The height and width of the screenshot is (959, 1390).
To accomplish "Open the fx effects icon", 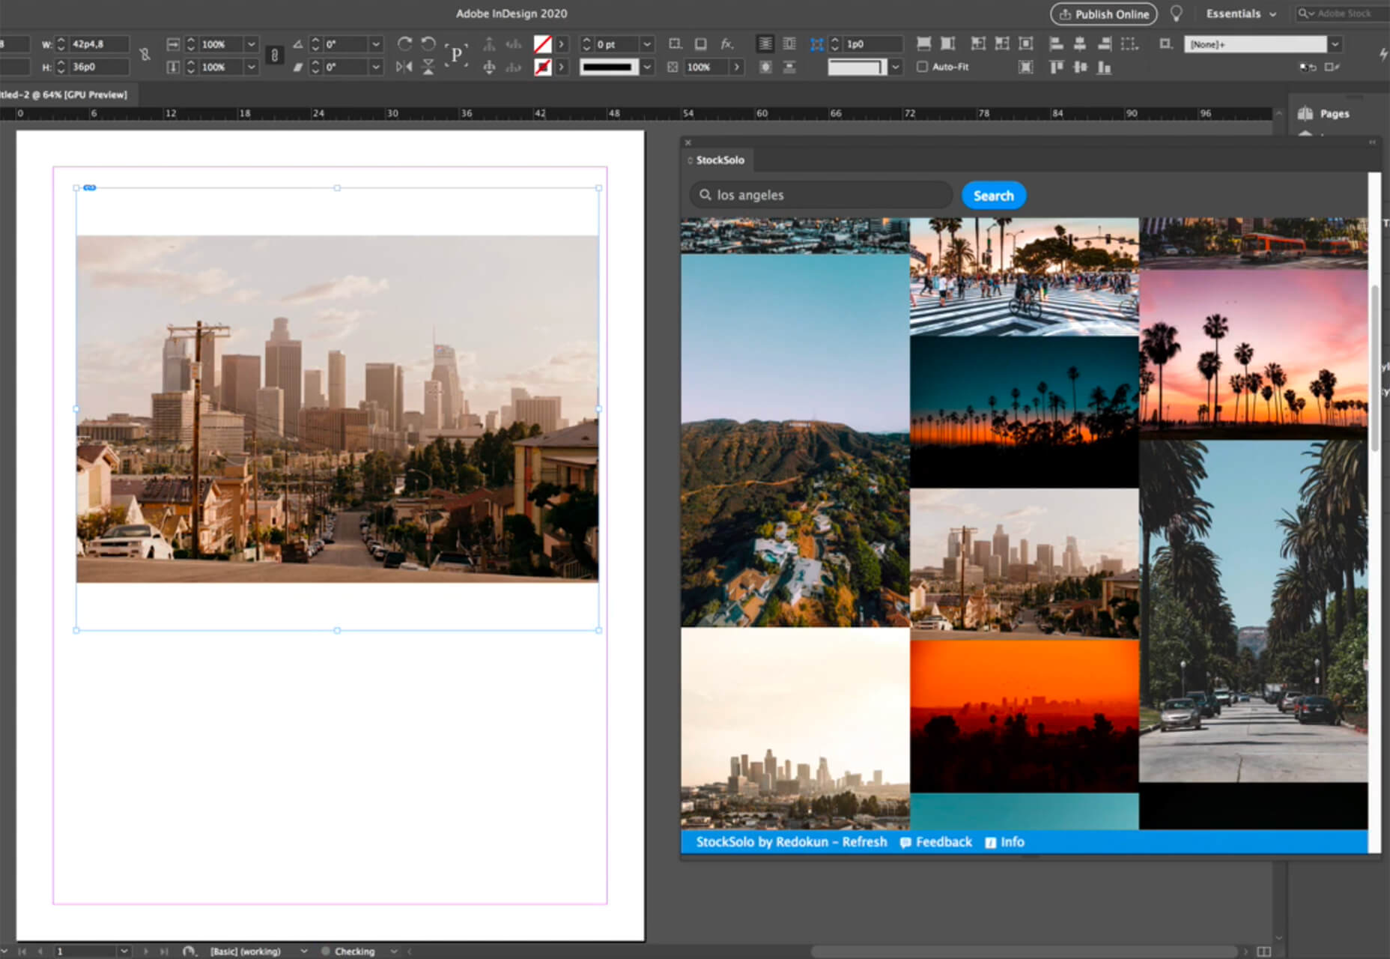I will pyautogui.click(x=726, y=44).
